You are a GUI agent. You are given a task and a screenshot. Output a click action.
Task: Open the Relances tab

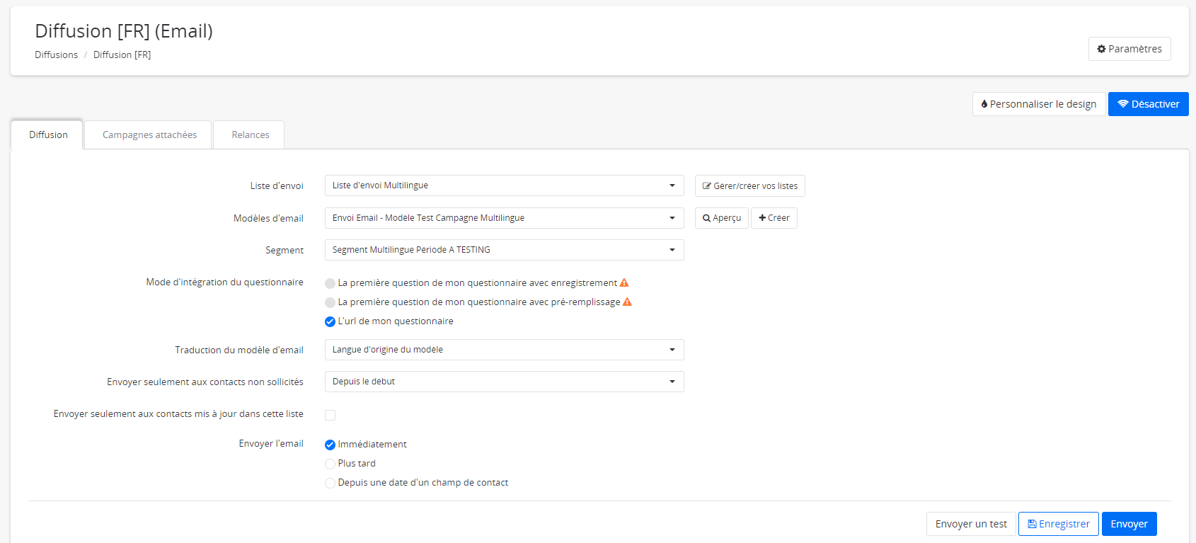click(x=250, y=135)
